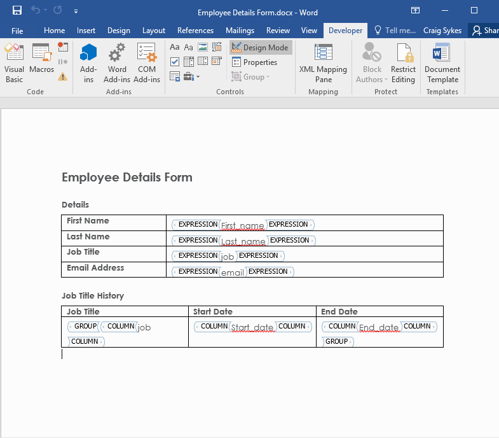Screen dimensions: 499x438
Task: Start Record Macro
Action: click(x=63, y=47)
